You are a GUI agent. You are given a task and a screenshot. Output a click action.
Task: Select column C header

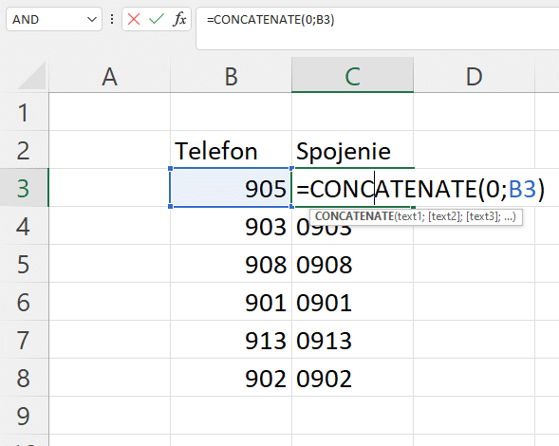click(x=353, y=75)
